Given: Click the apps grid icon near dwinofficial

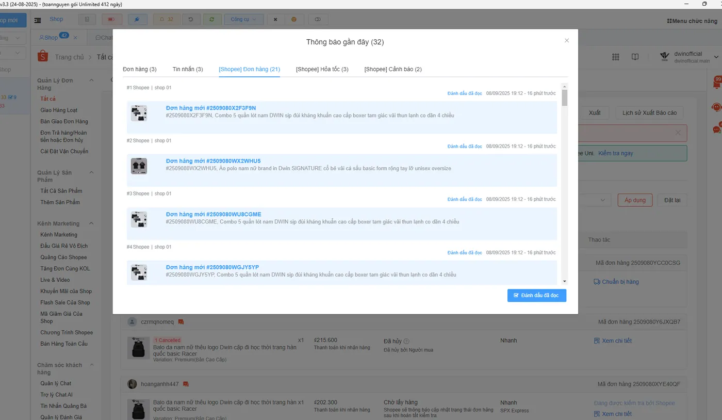Looking at the screenshot, I should pyautogui.click(x=616, y=57).
